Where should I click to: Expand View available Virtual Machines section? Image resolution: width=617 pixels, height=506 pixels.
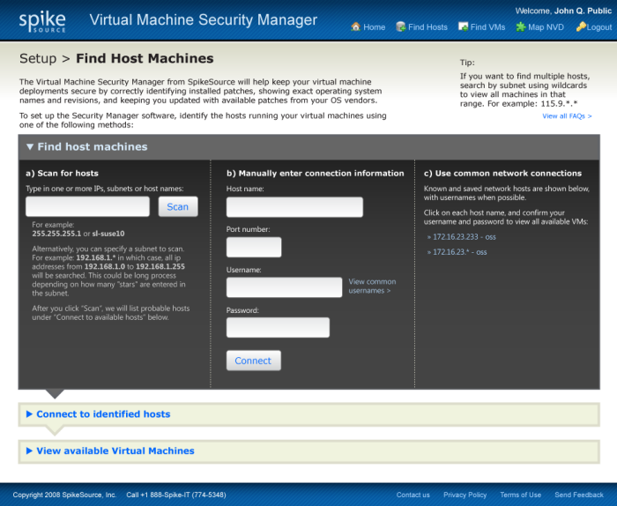pyautogui.click(x=110, y=450)
